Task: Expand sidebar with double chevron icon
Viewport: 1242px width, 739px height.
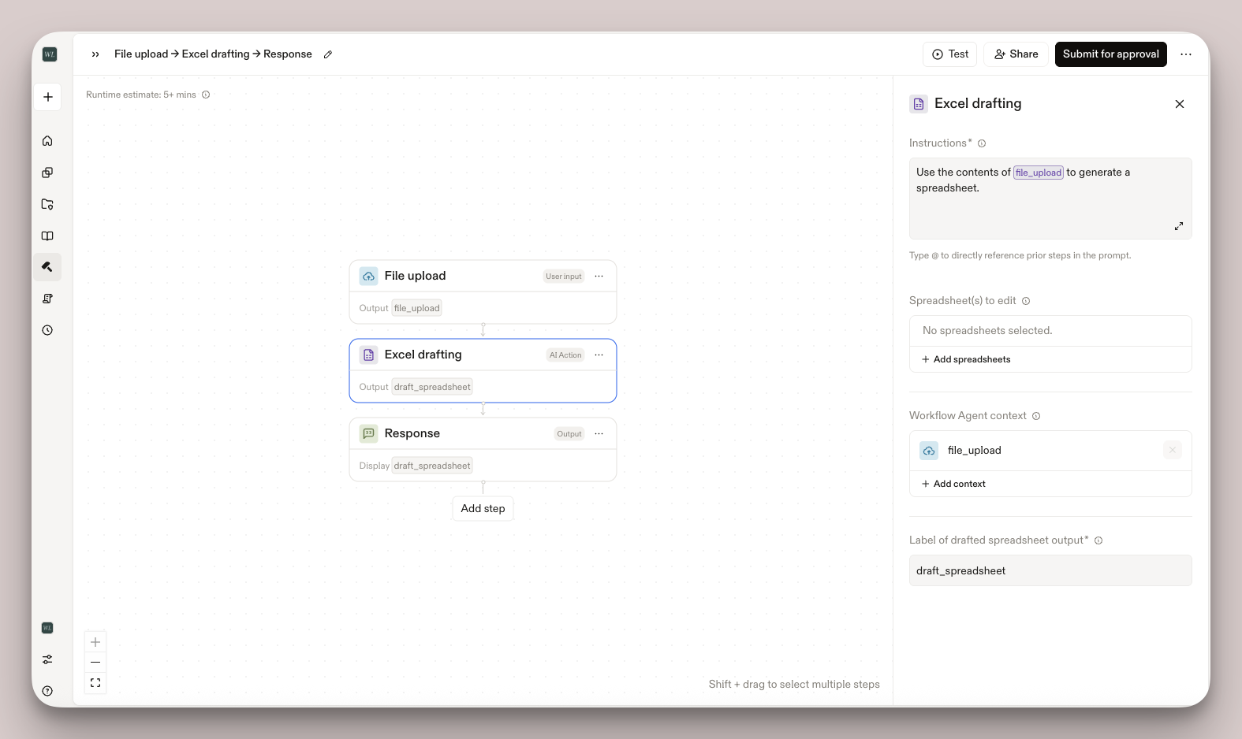Action: click(95, 54)
